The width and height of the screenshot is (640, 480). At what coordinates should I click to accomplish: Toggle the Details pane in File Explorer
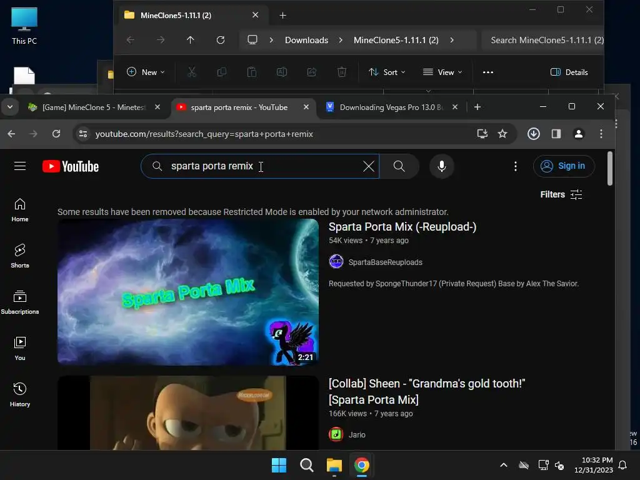tap(569, 72)
